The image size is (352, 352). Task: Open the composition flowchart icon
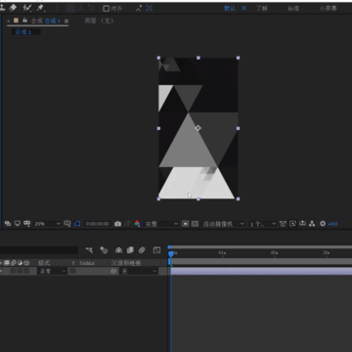[312, 224]
